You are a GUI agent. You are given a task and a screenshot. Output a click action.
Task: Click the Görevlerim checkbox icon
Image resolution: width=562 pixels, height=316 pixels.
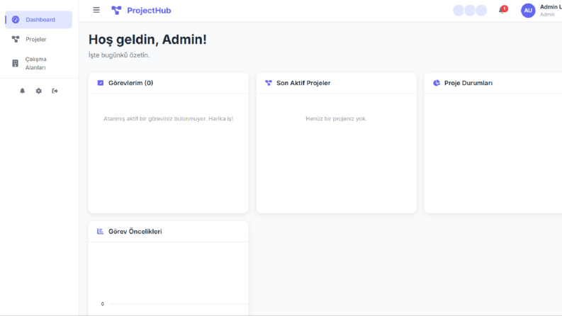click(x=101, y=83)
